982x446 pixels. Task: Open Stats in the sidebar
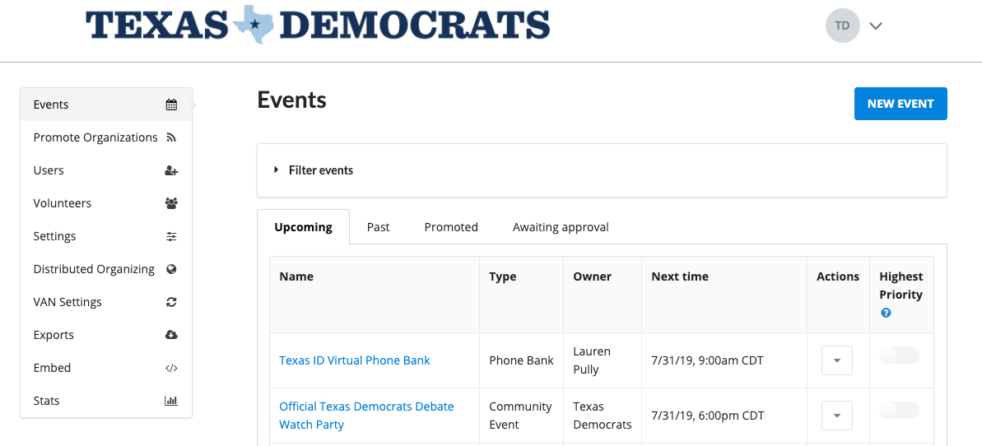(x=106, y=400)
